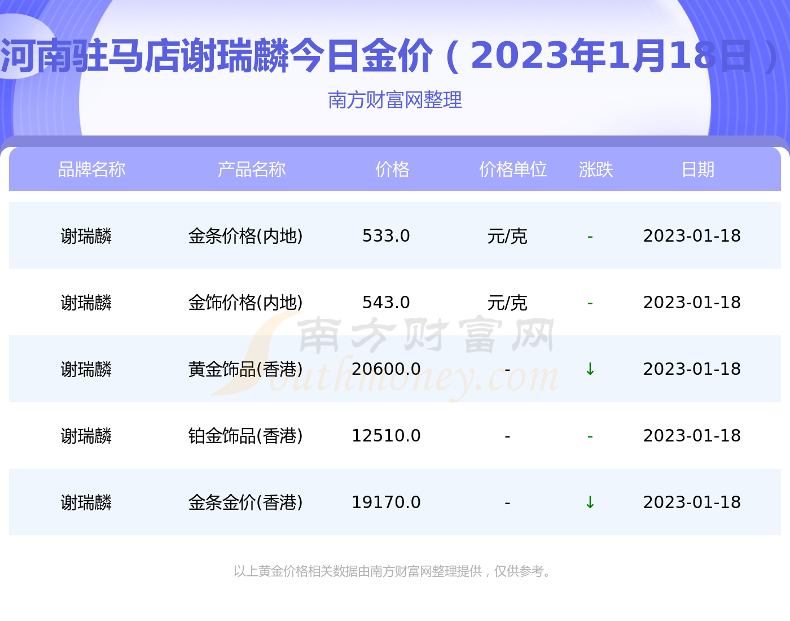Select 谢瑞麟 in the 铂金饰品(香港) row
This screenshot has height=621, width=790.
[x=86, y=436]
